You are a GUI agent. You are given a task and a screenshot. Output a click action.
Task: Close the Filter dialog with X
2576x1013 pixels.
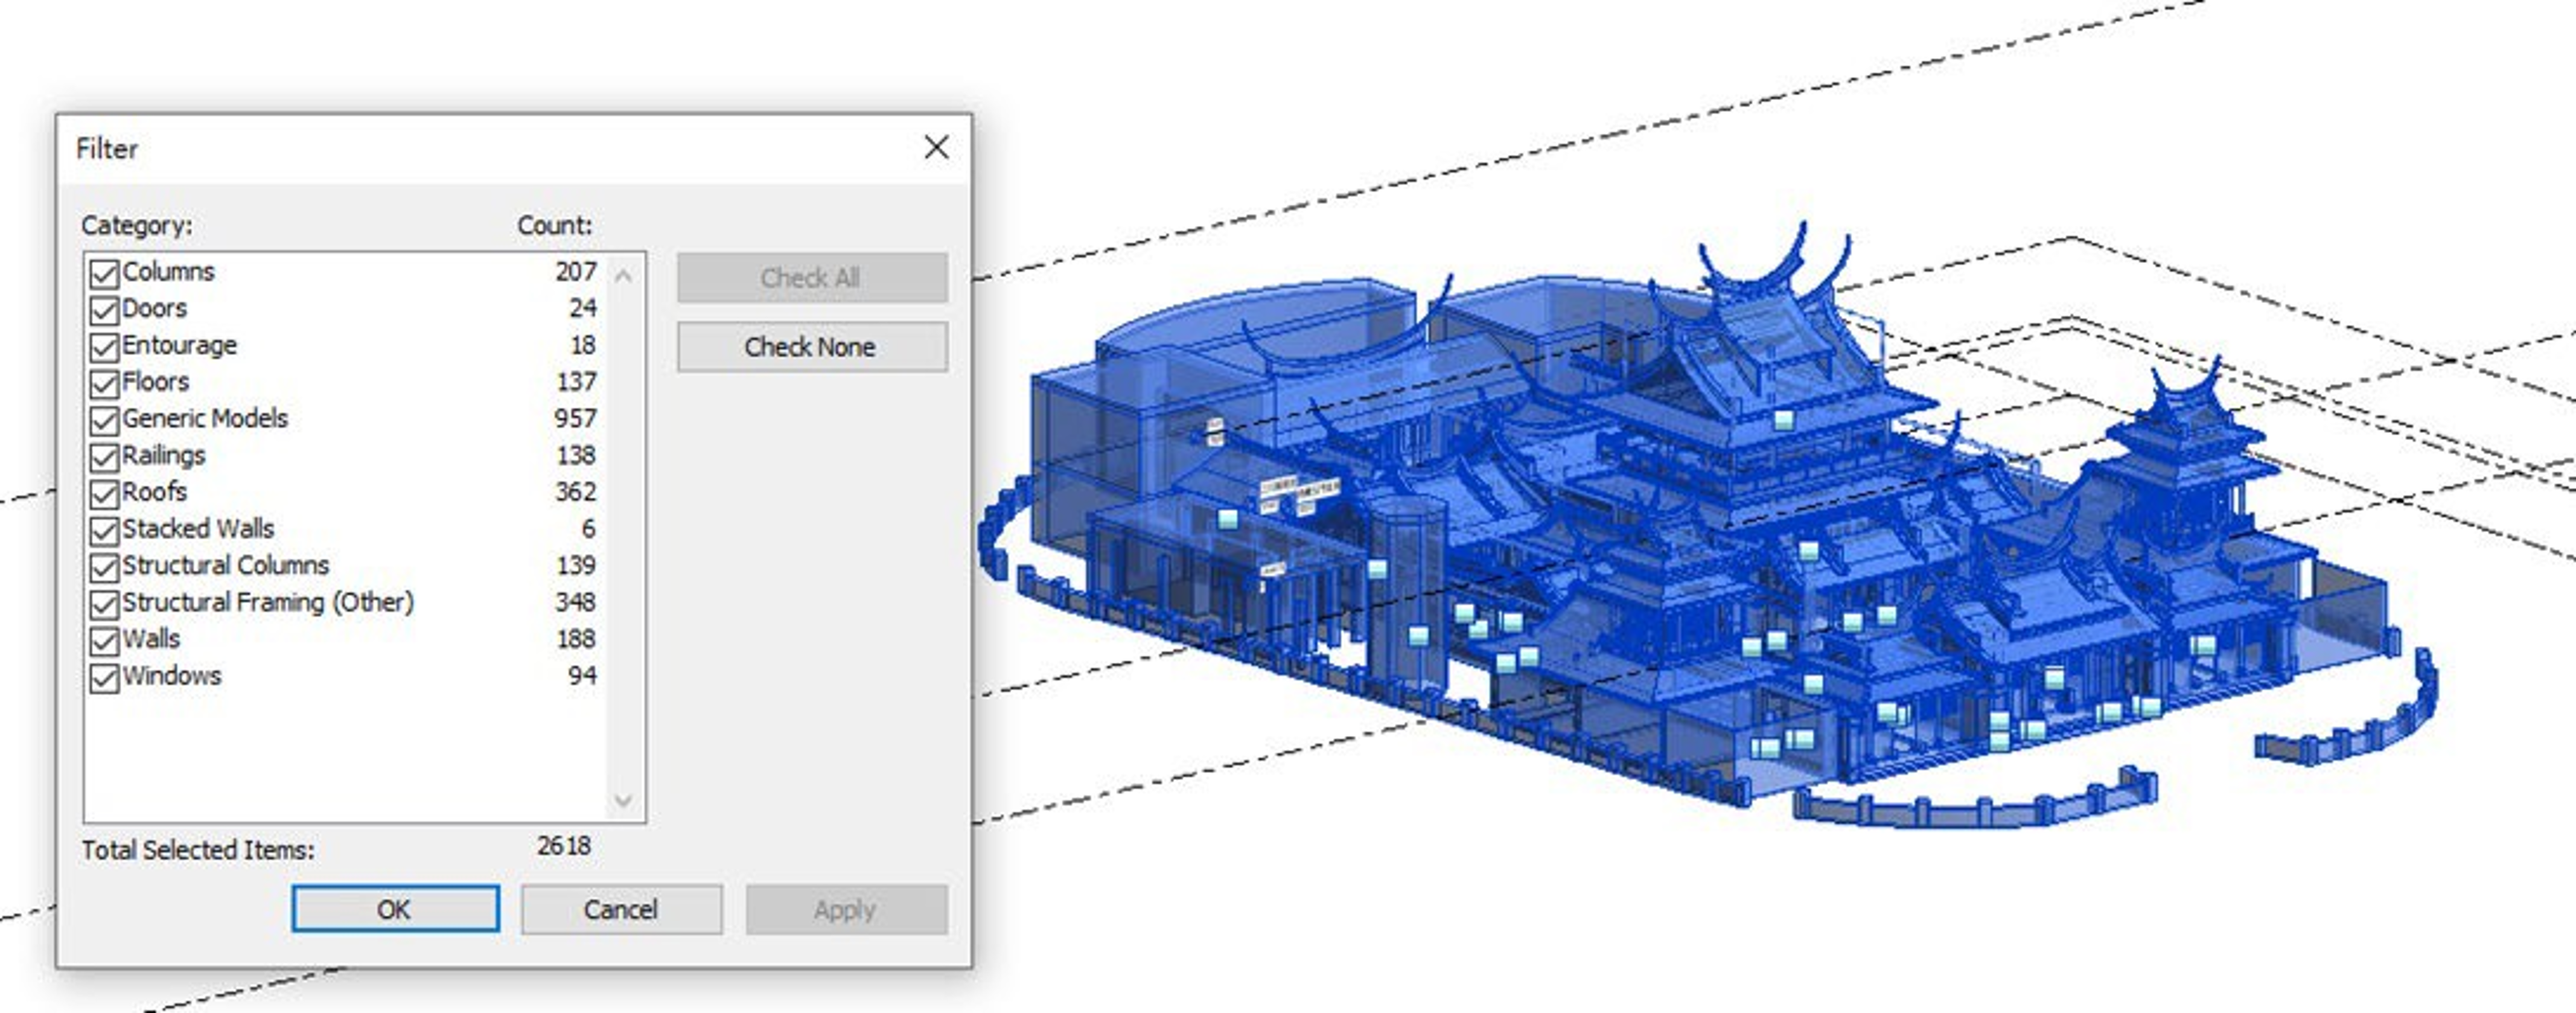[936, 148]
